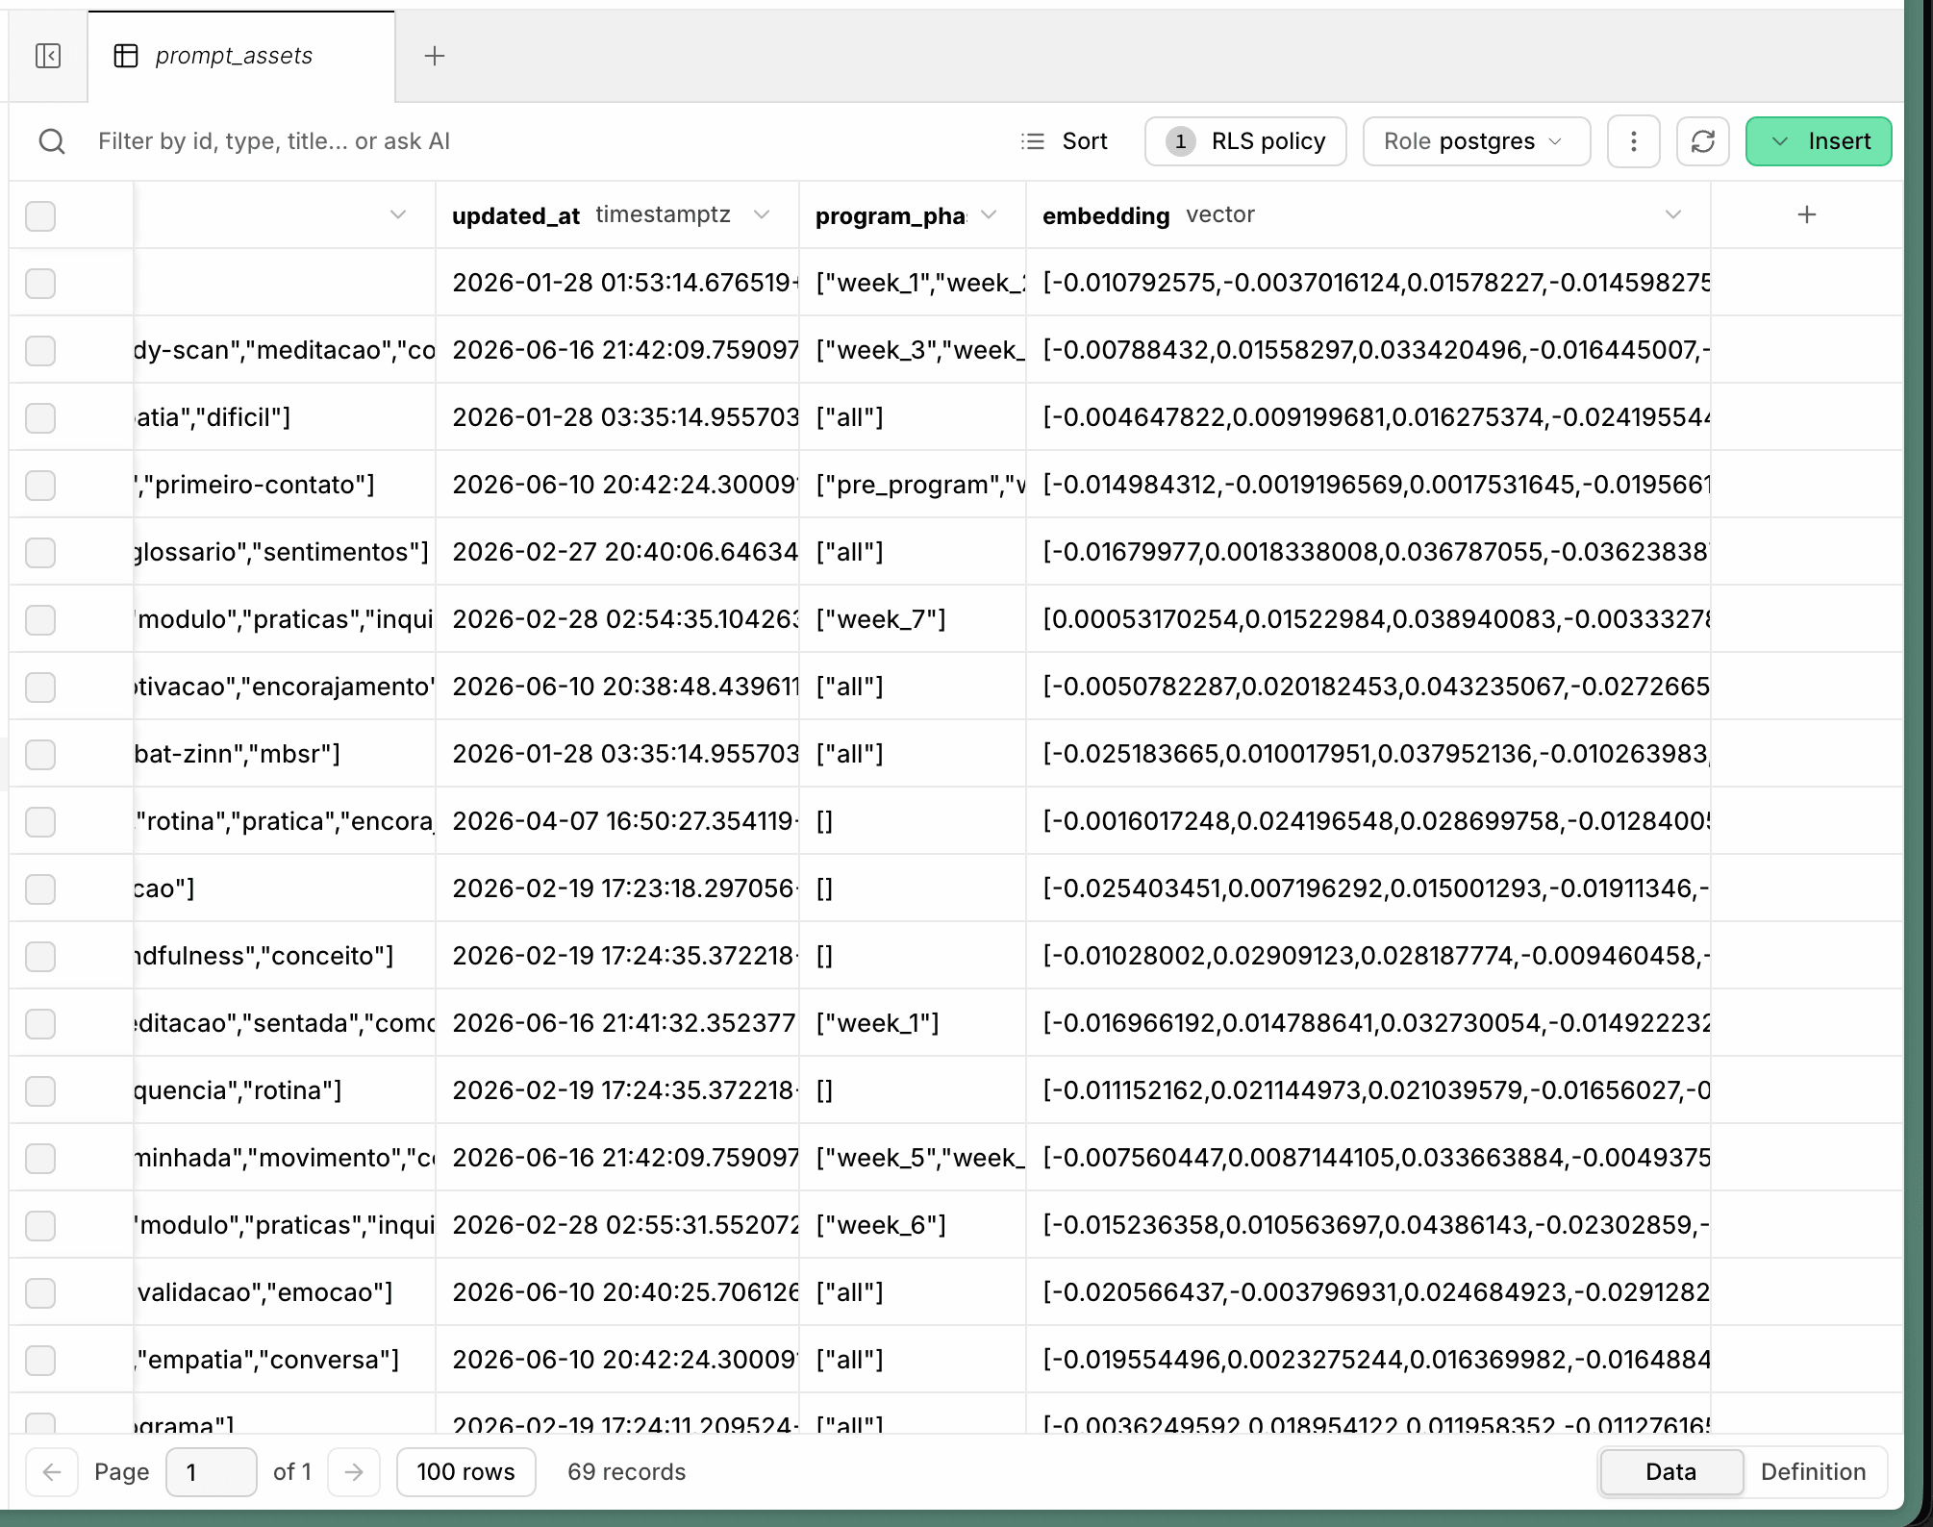Switch to the Data view tab
This screenshot has width=1933, height=1527.
pyautogui.click(x=1670, y=1471)
